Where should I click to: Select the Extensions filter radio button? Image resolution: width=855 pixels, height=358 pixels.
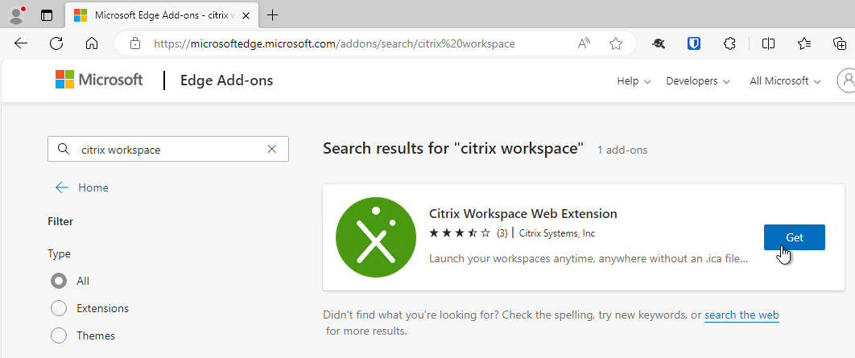58,308
